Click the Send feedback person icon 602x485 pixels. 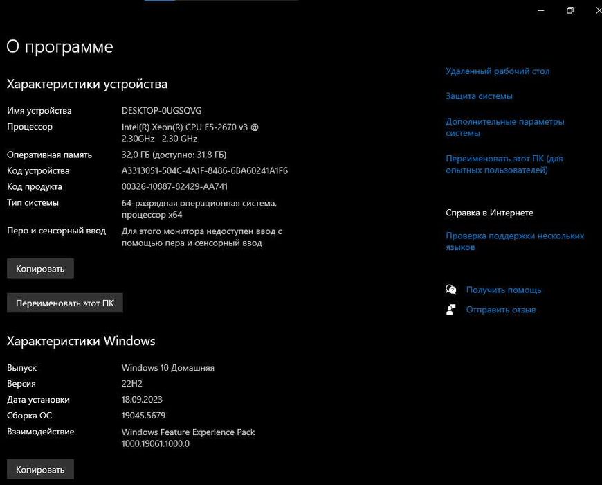451,310
